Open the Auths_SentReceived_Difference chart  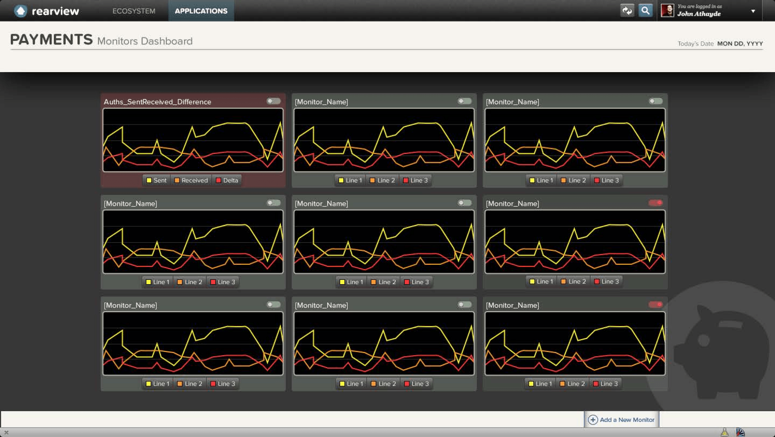point(193,140)
